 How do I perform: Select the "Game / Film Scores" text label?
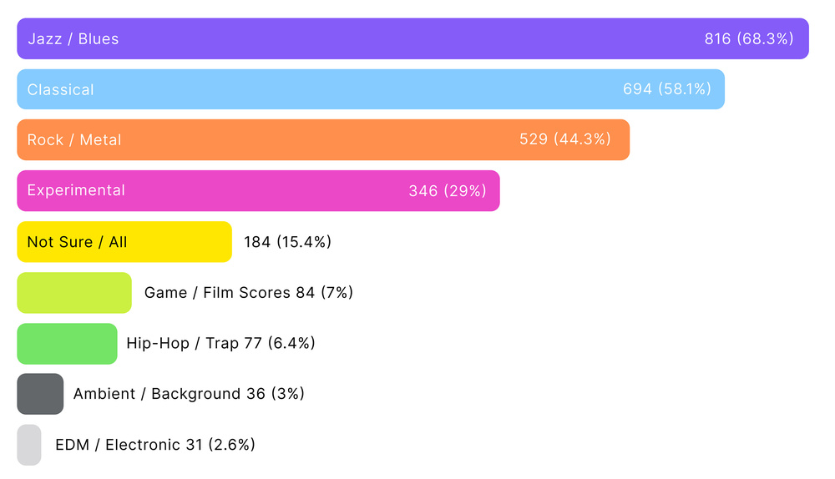tap(218, 293)
